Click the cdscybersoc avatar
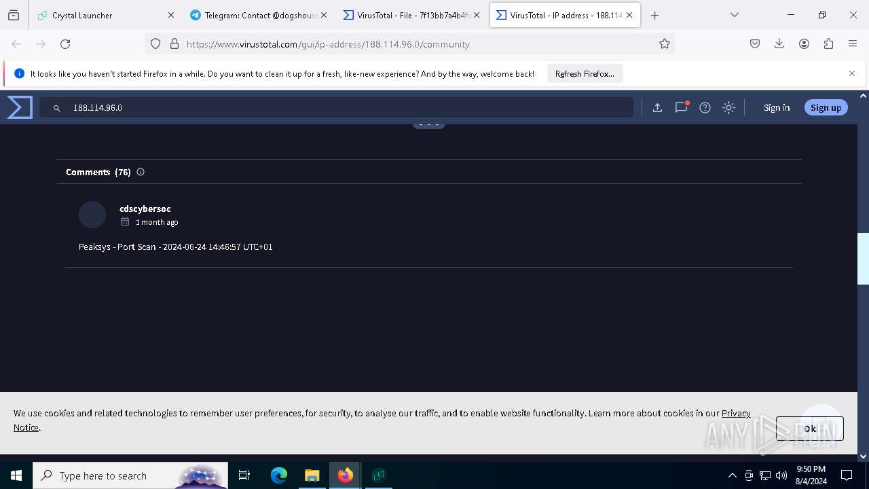Image resolution: width=869 pixels, height=489 pixels. (92, 215)
